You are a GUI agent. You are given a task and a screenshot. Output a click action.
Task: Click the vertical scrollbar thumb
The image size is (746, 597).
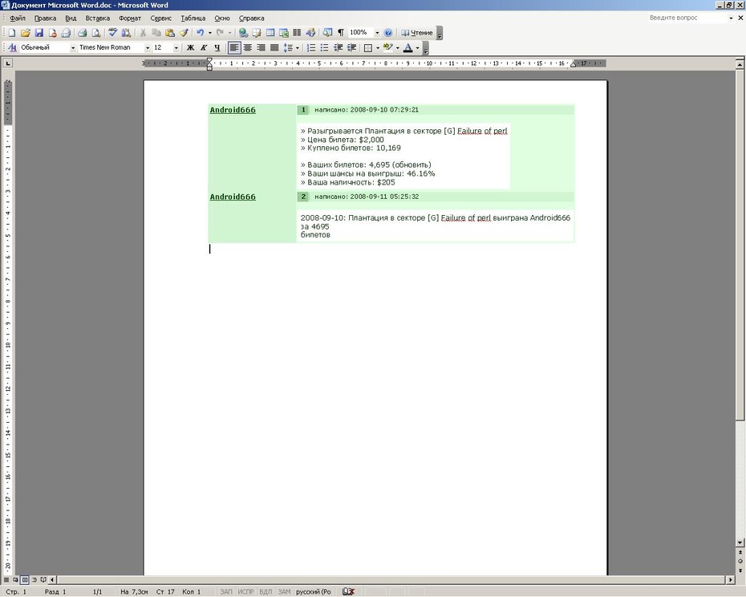point(740,244)
